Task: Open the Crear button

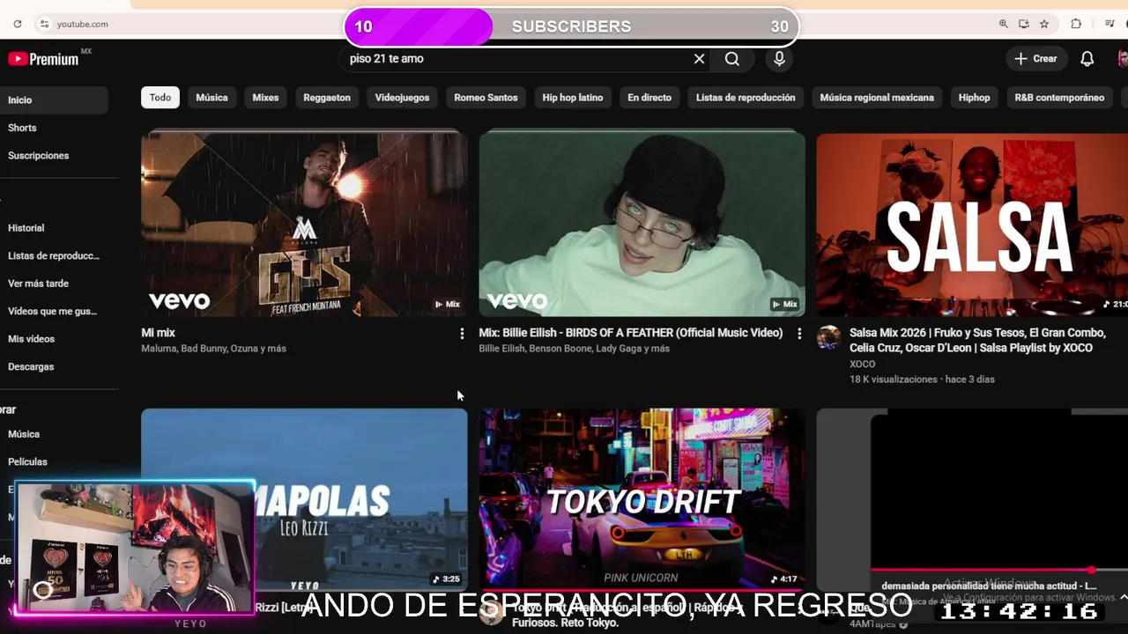Action: point(1035,59)
